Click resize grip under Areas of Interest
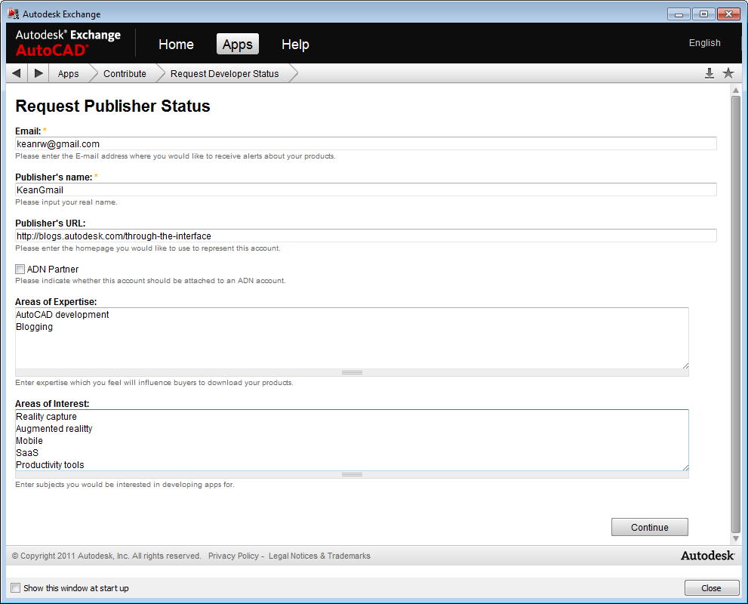Viewport: 748px width, 604px height. [x=352, y=474]
